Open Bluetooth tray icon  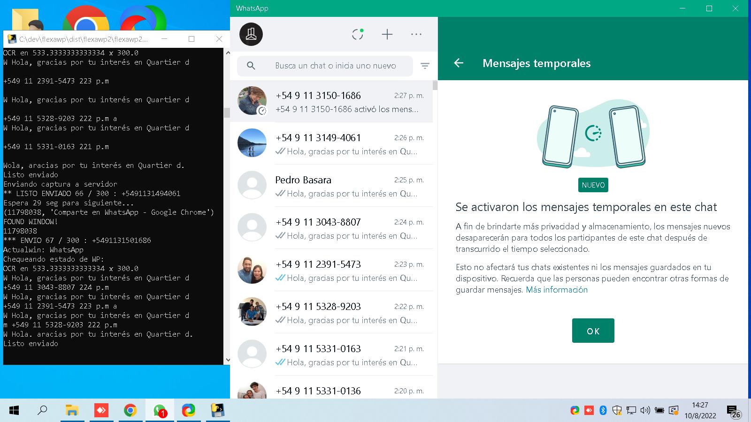click(603, 411)
